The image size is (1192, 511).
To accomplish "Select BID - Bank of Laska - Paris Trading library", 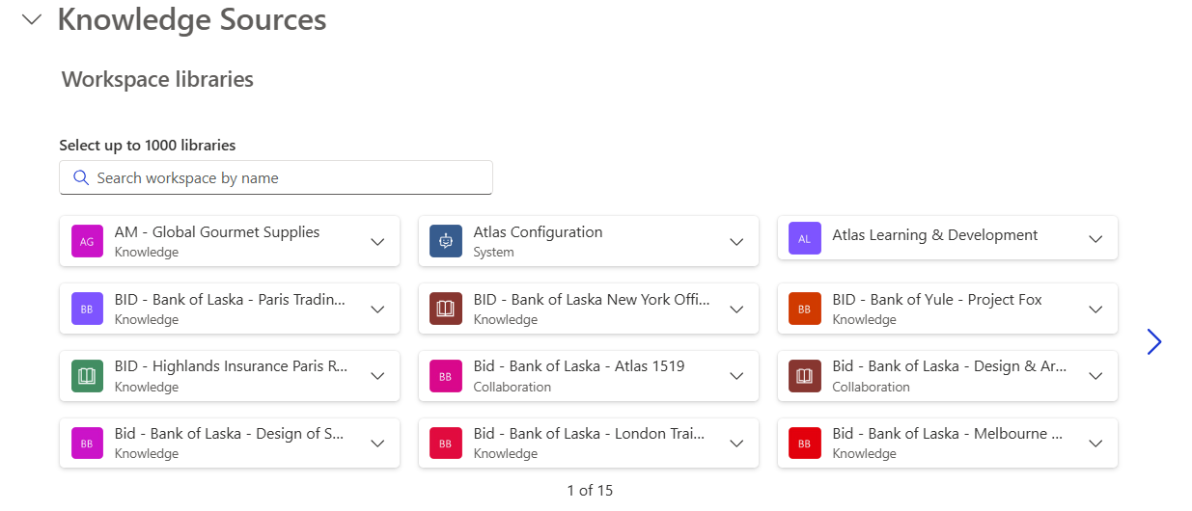I will point(230,308).
